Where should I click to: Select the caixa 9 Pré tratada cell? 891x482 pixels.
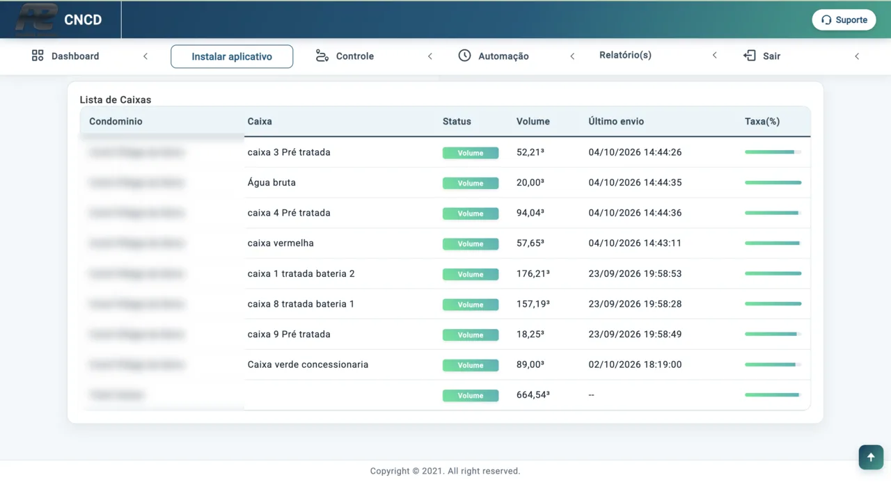point(289,334)
